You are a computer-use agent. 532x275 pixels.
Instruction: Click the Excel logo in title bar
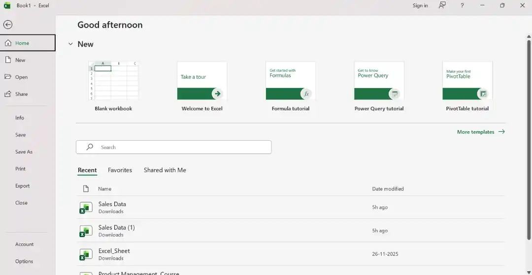[7, 5]
